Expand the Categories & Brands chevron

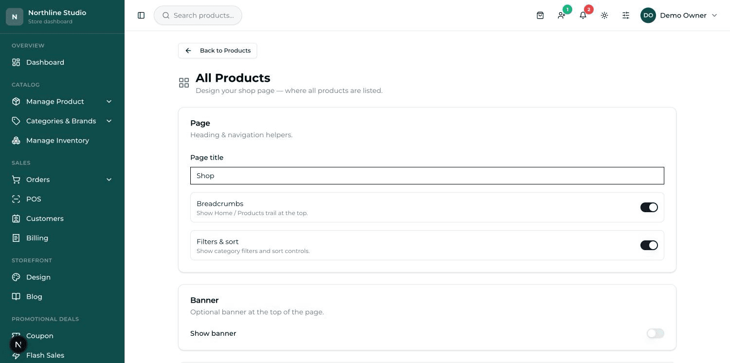coord(109,121)
